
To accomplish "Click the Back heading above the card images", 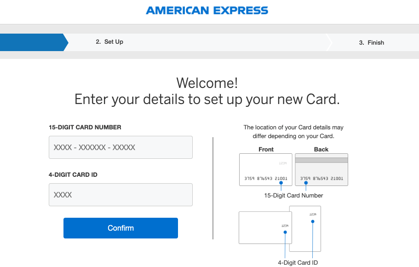I will pos(321,149).
